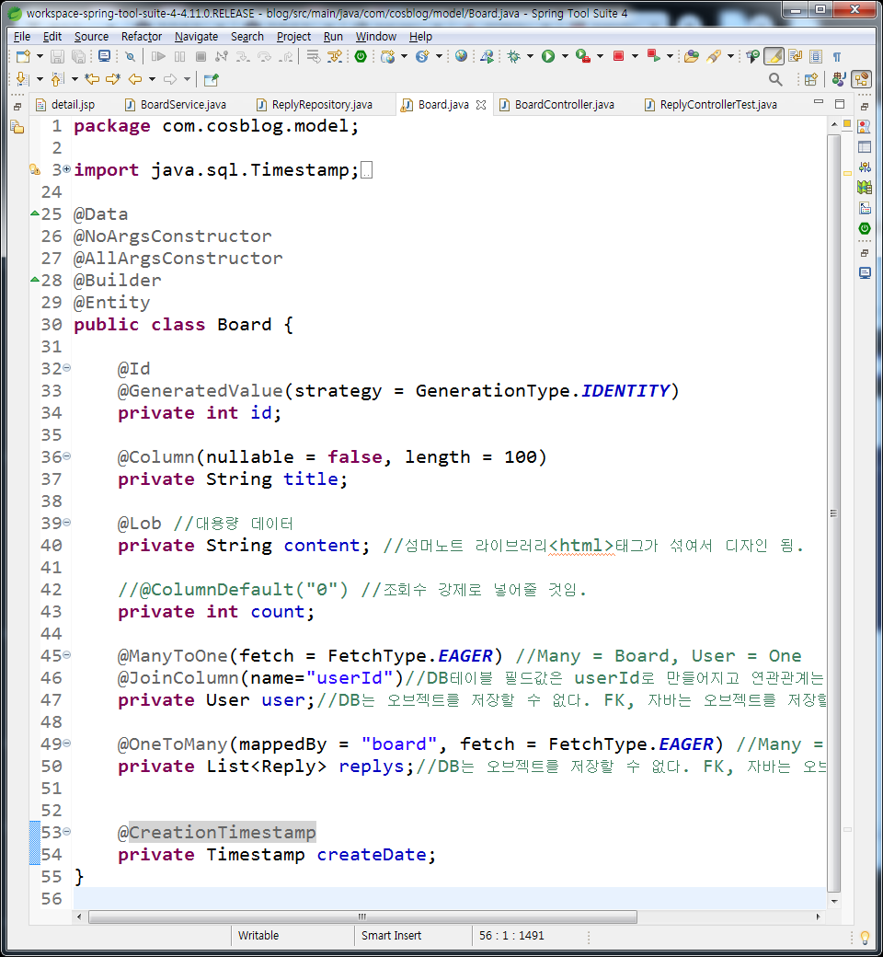Image resolution: width=883 pixels, height=957 pixels.
Task: Toggle Show Whitespace Characters pilcrow
Action: tap(837, 57)
